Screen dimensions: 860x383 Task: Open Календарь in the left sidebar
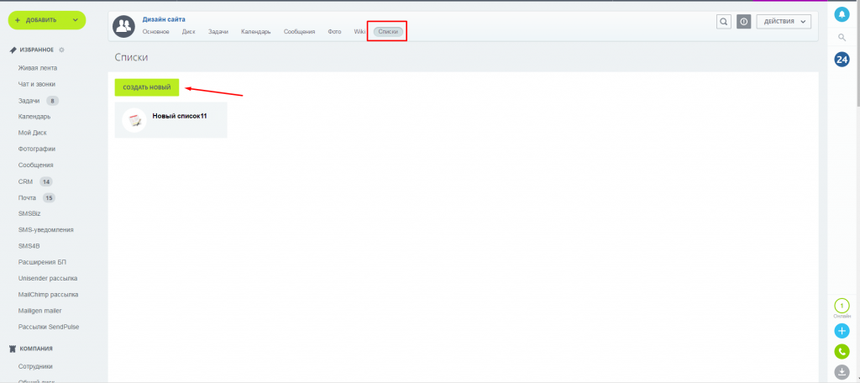34,116
